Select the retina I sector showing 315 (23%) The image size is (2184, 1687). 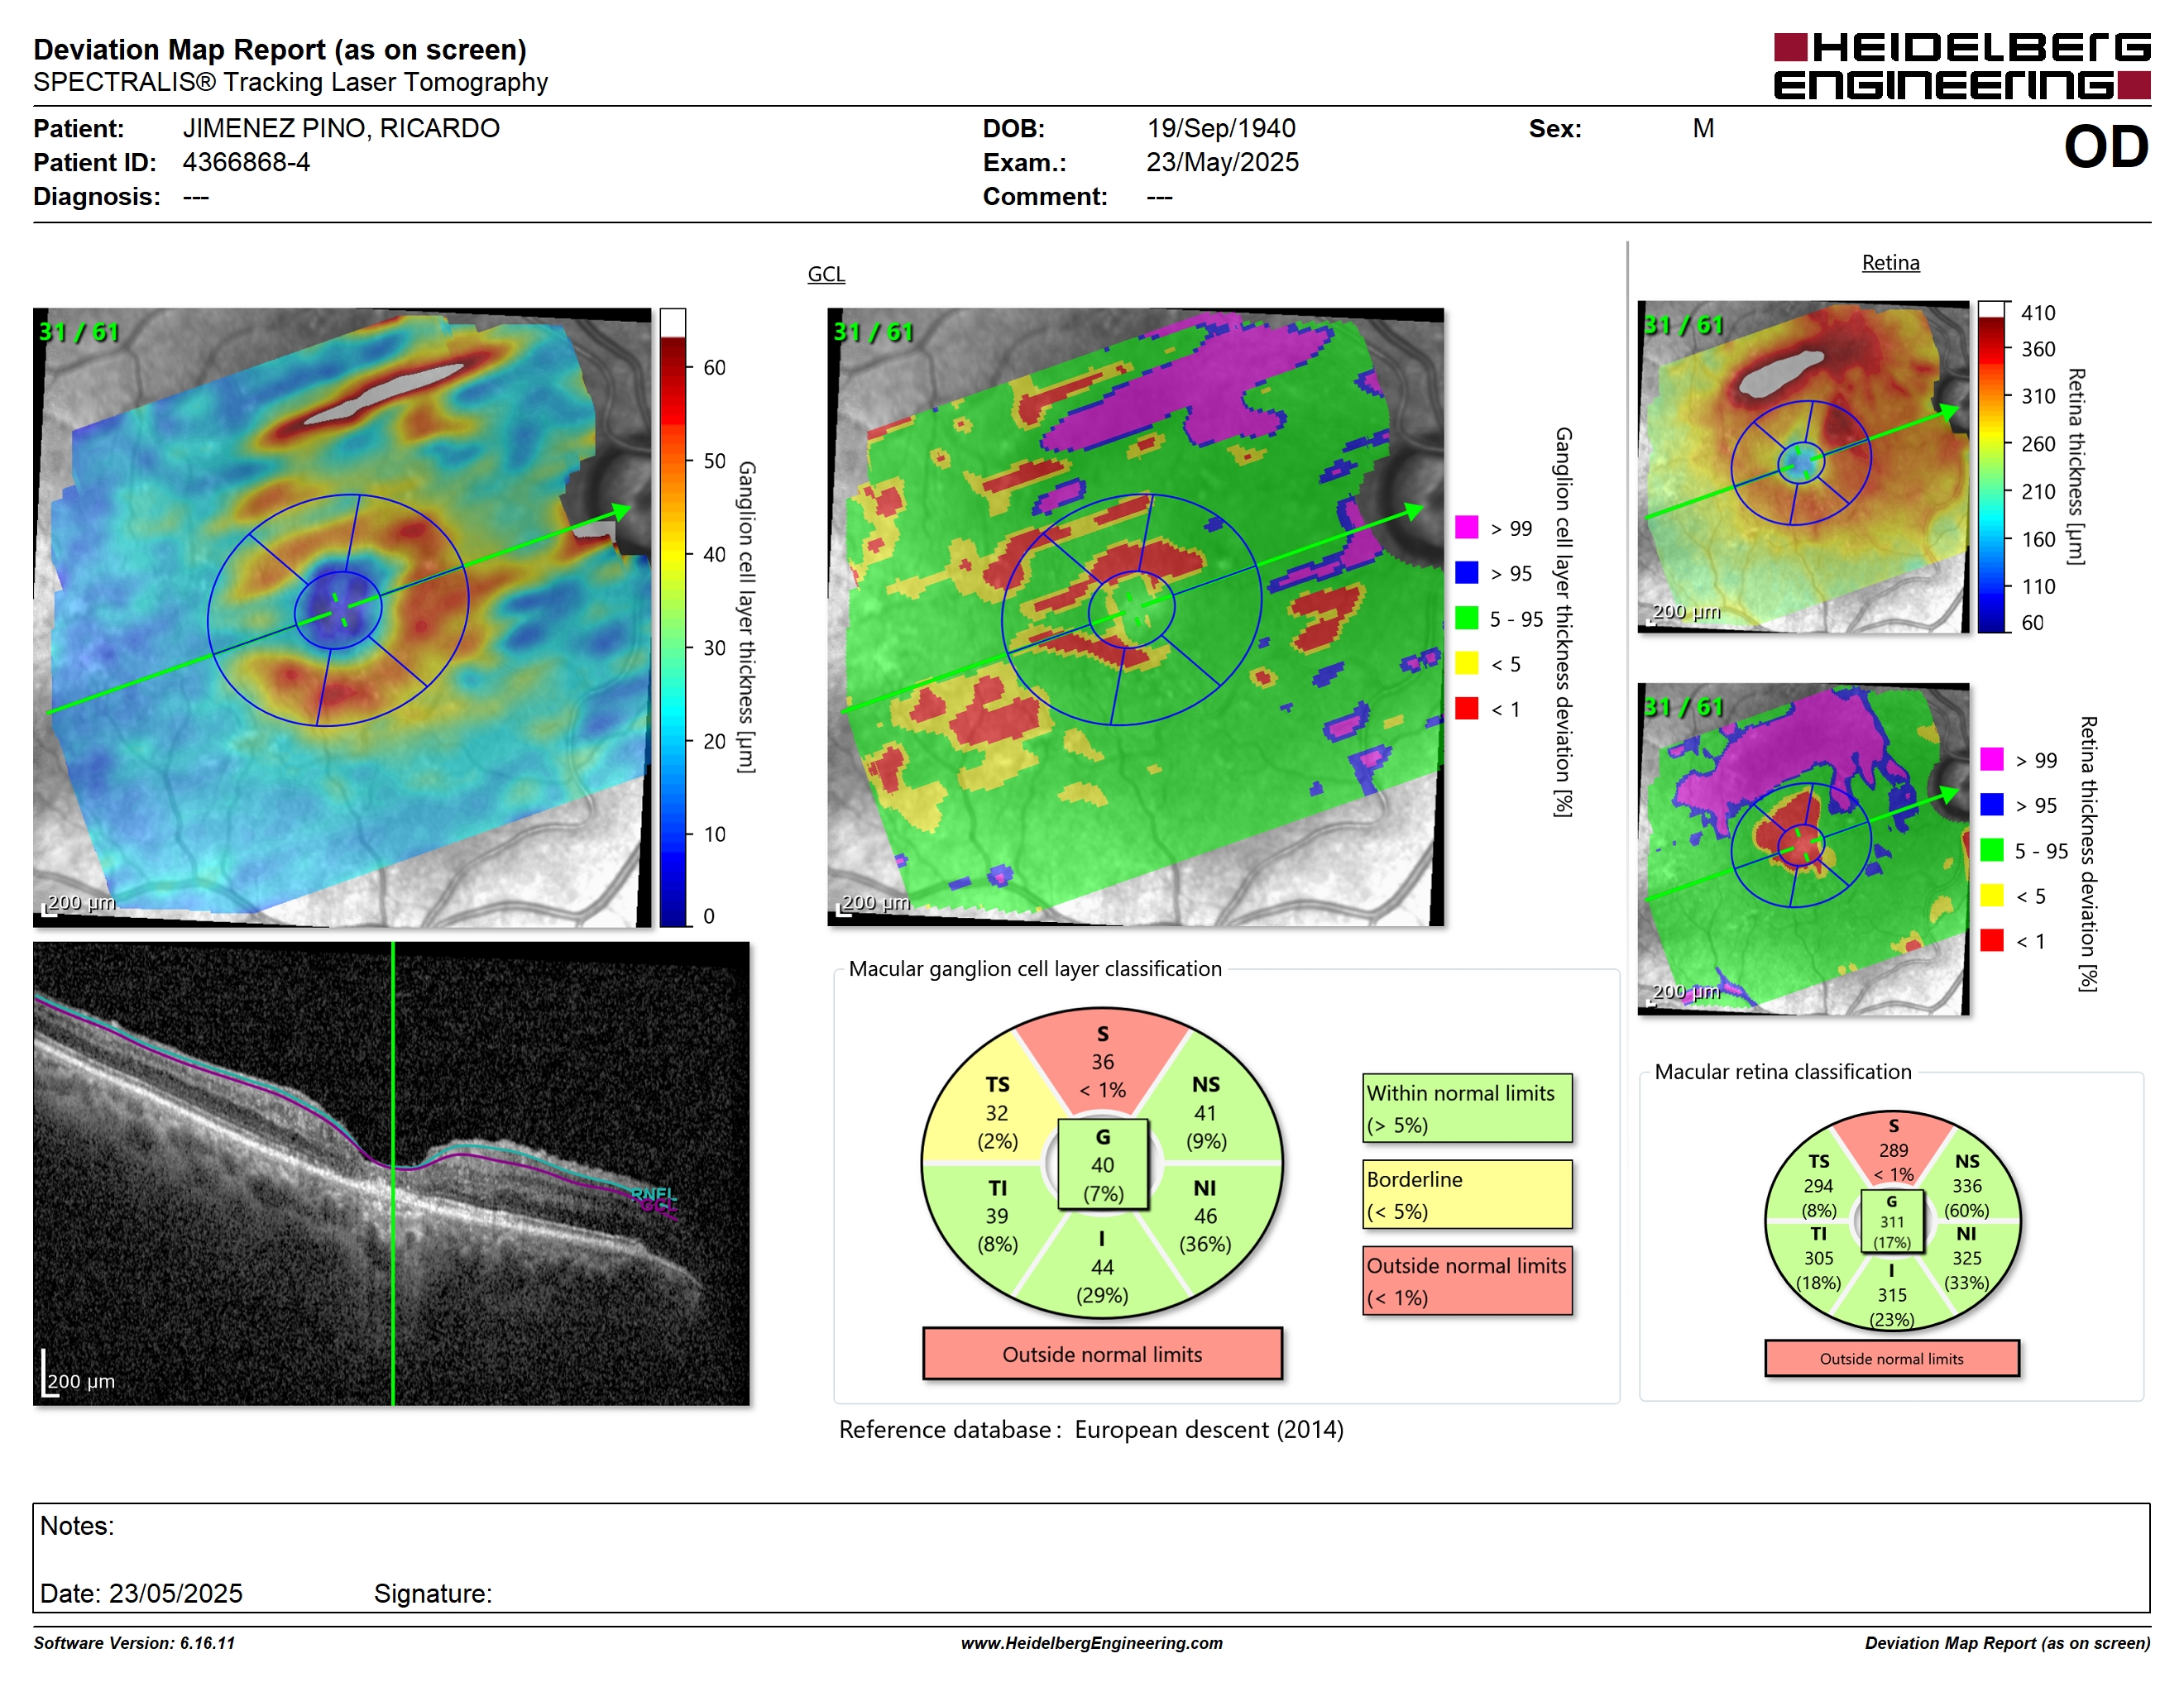1891,1294
